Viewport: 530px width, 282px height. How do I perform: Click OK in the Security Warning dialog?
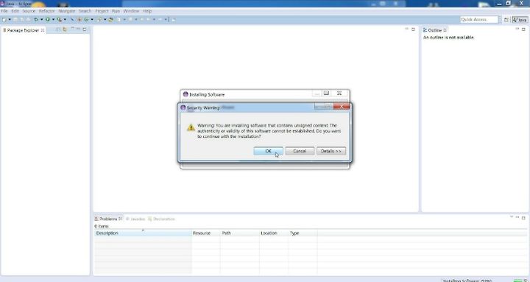[268, 151]
